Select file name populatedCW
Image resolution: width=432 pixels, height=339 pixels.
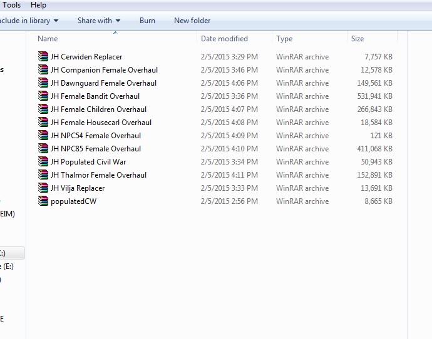tap(73, 201)
